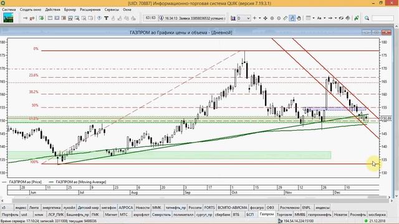The height and width of the screenshot is (224, 399).
Task: Click the zoom out circle icon
Action: [279, 18]
